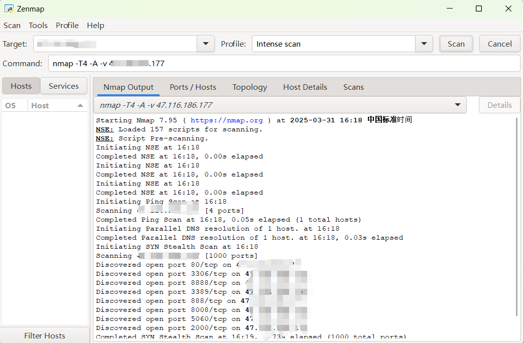Open the Scan menu
The width and height of the screenshot is (524, 343).
[12, 25]
